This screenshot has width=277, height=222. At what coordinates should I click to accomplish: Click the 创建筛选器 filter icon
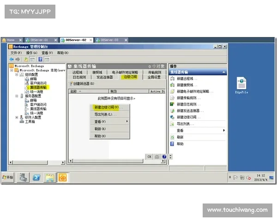coord(71,84)
